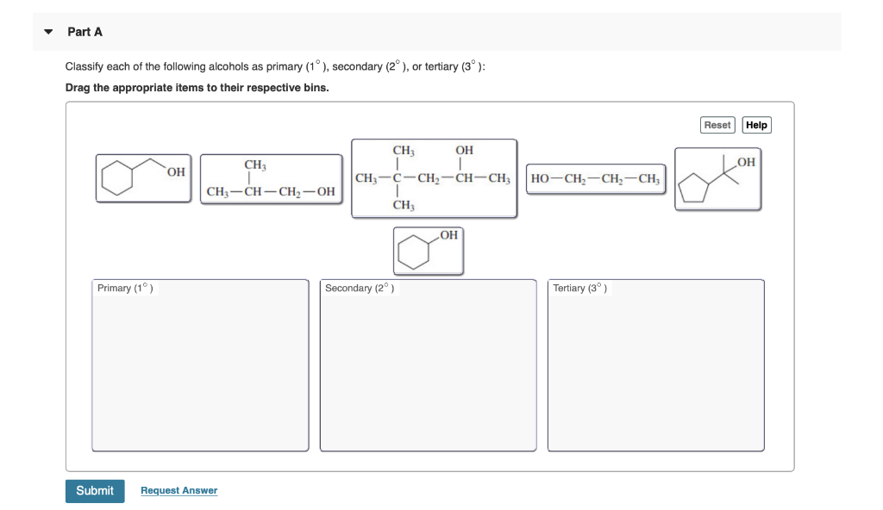
Task: Open the Help dialog
Action: 755,125
